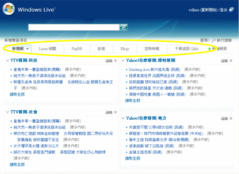Screen dimensions: 239x174
Task: Open 領養中國兒童 美國人一窩蜂 headline
Action: [157, 94]
